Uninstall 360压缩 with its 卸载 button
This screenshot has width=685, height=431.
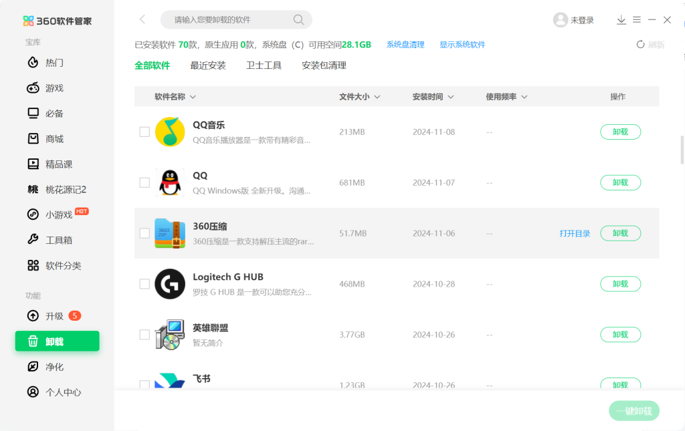620,233
